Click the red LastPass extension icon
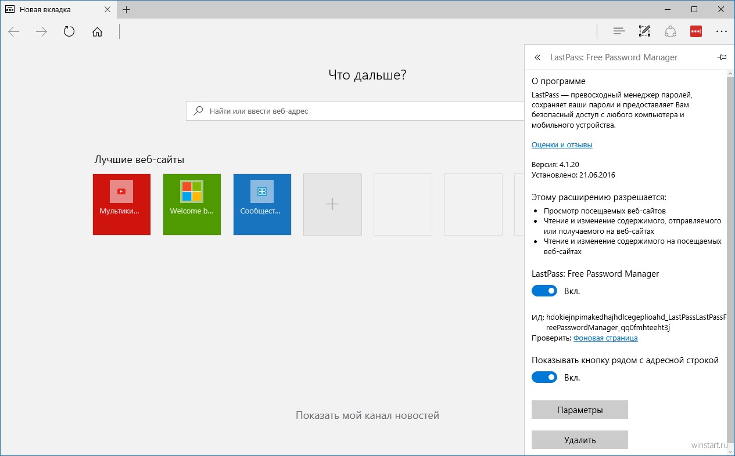This screenshot has height=456, width=735. point(696,31)
